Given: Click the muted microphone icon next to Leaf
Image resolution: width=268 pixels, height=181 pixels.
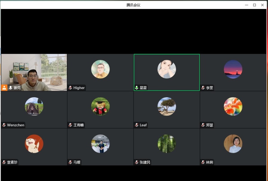Looking at the screenshot, I should [x=137, y=125].
